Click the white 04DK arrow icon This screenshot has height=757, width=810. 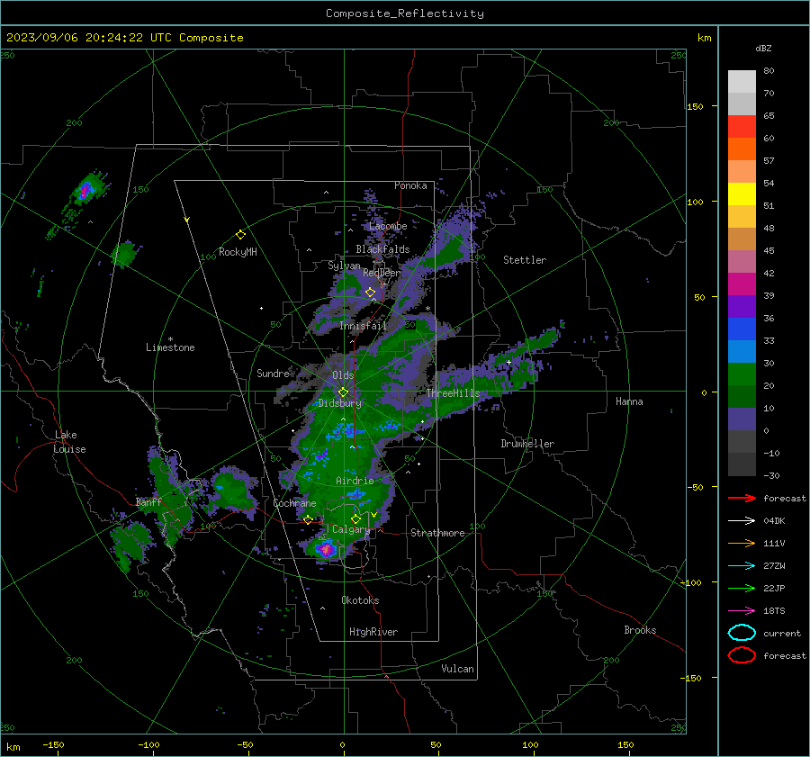[x=742, y=521]
